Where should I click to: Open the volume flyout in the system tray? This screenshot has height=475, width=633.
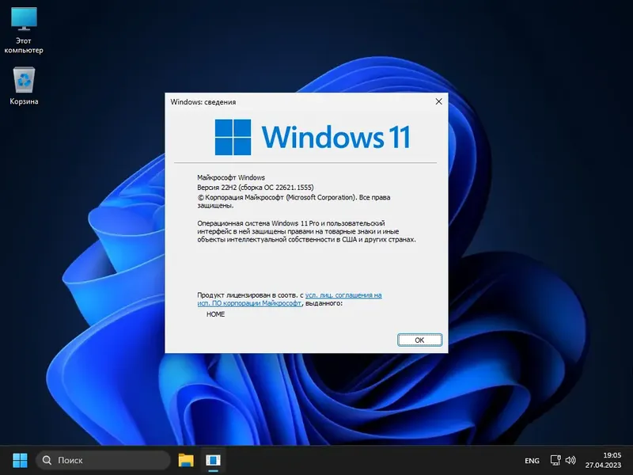click(572, 460)
